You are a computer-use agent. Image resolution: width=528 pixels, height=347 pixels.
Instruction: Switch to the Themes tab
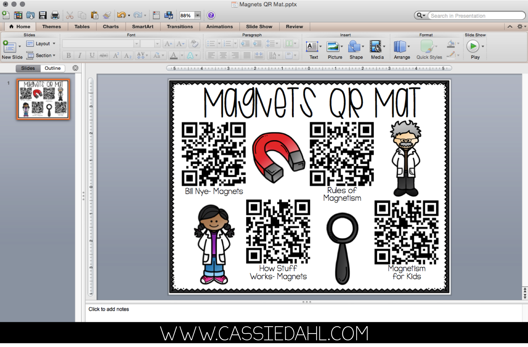tap(52, 26)
